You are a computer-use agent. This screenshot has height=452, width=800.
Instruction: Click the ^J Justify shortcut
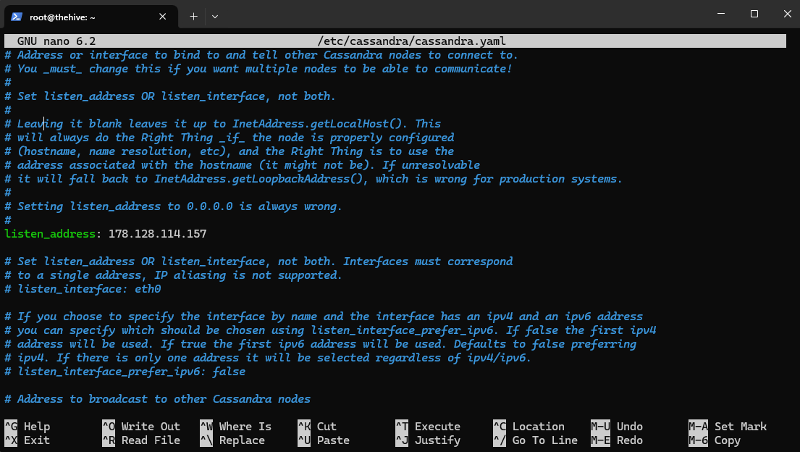point(428,440)
